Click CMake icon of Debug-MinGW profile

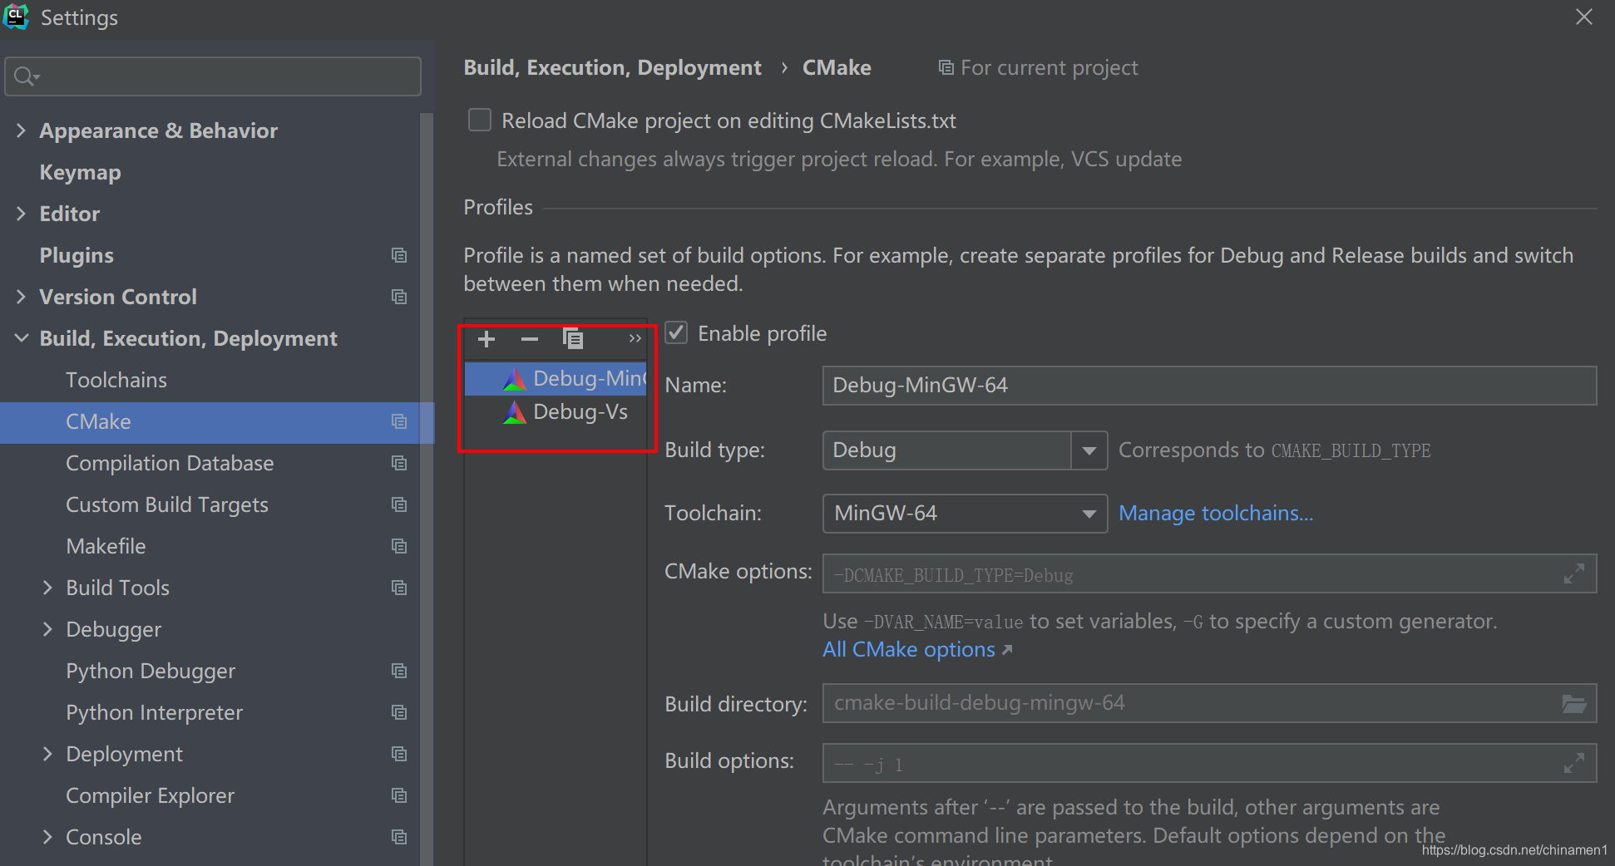(515, 379)
